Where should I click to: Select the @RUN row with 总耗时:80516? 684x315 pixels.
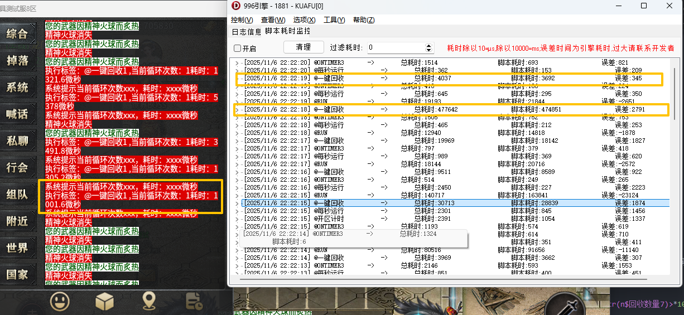point(455,250)
